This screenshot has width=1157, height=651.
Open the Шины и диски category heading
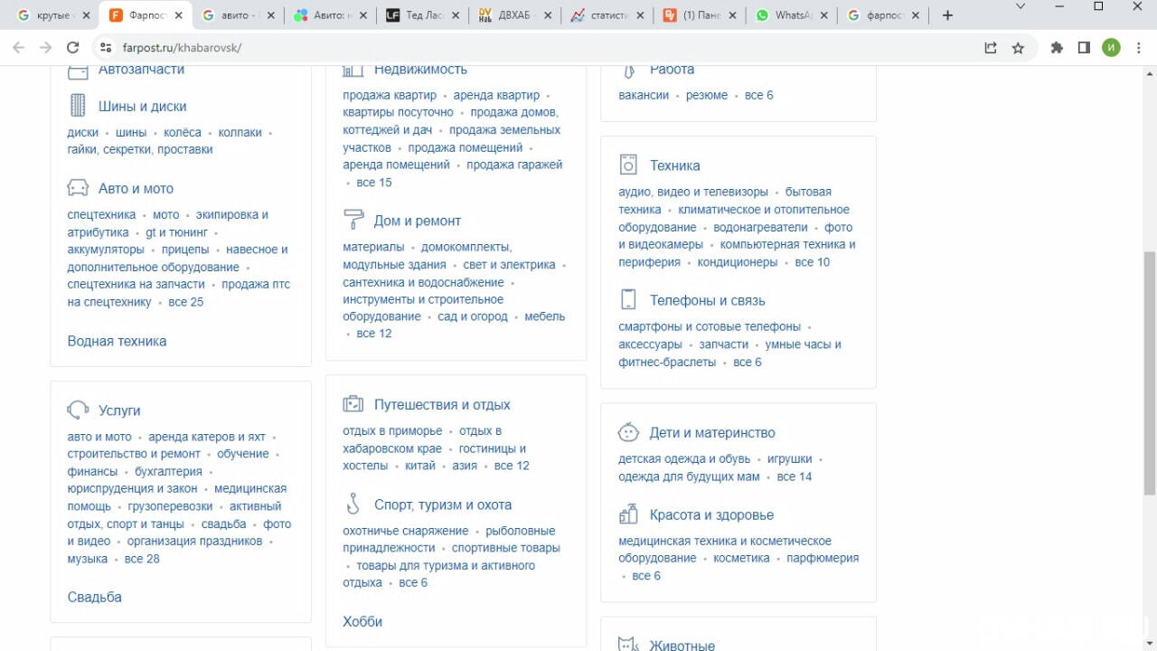[x=143, y=107]
